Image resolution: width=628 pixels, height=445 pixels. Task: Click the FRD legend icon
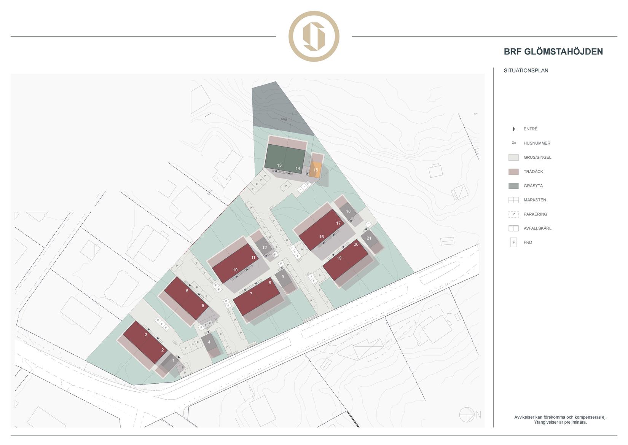click(x=513, y=242)
